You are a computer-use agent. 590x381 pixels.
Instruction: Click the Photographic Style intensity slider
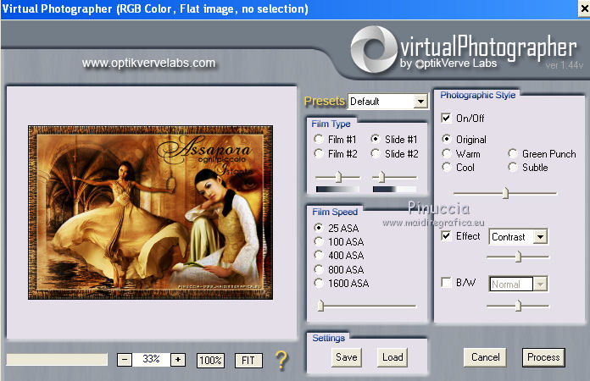point(505,193)
